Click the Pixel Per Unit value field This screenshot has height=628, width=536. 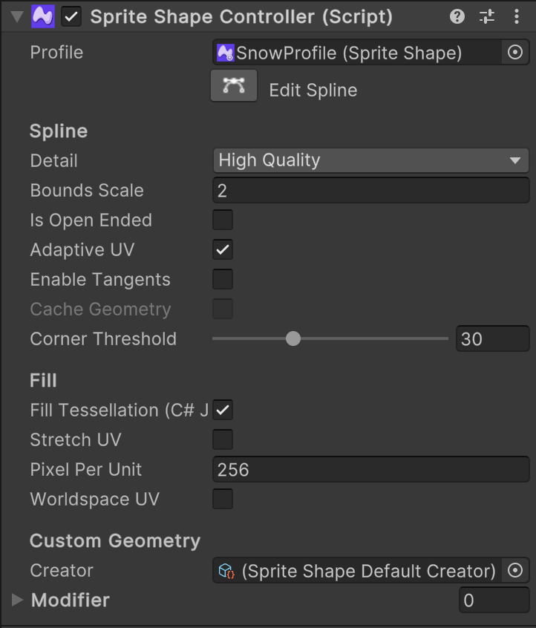pos(370,469)
